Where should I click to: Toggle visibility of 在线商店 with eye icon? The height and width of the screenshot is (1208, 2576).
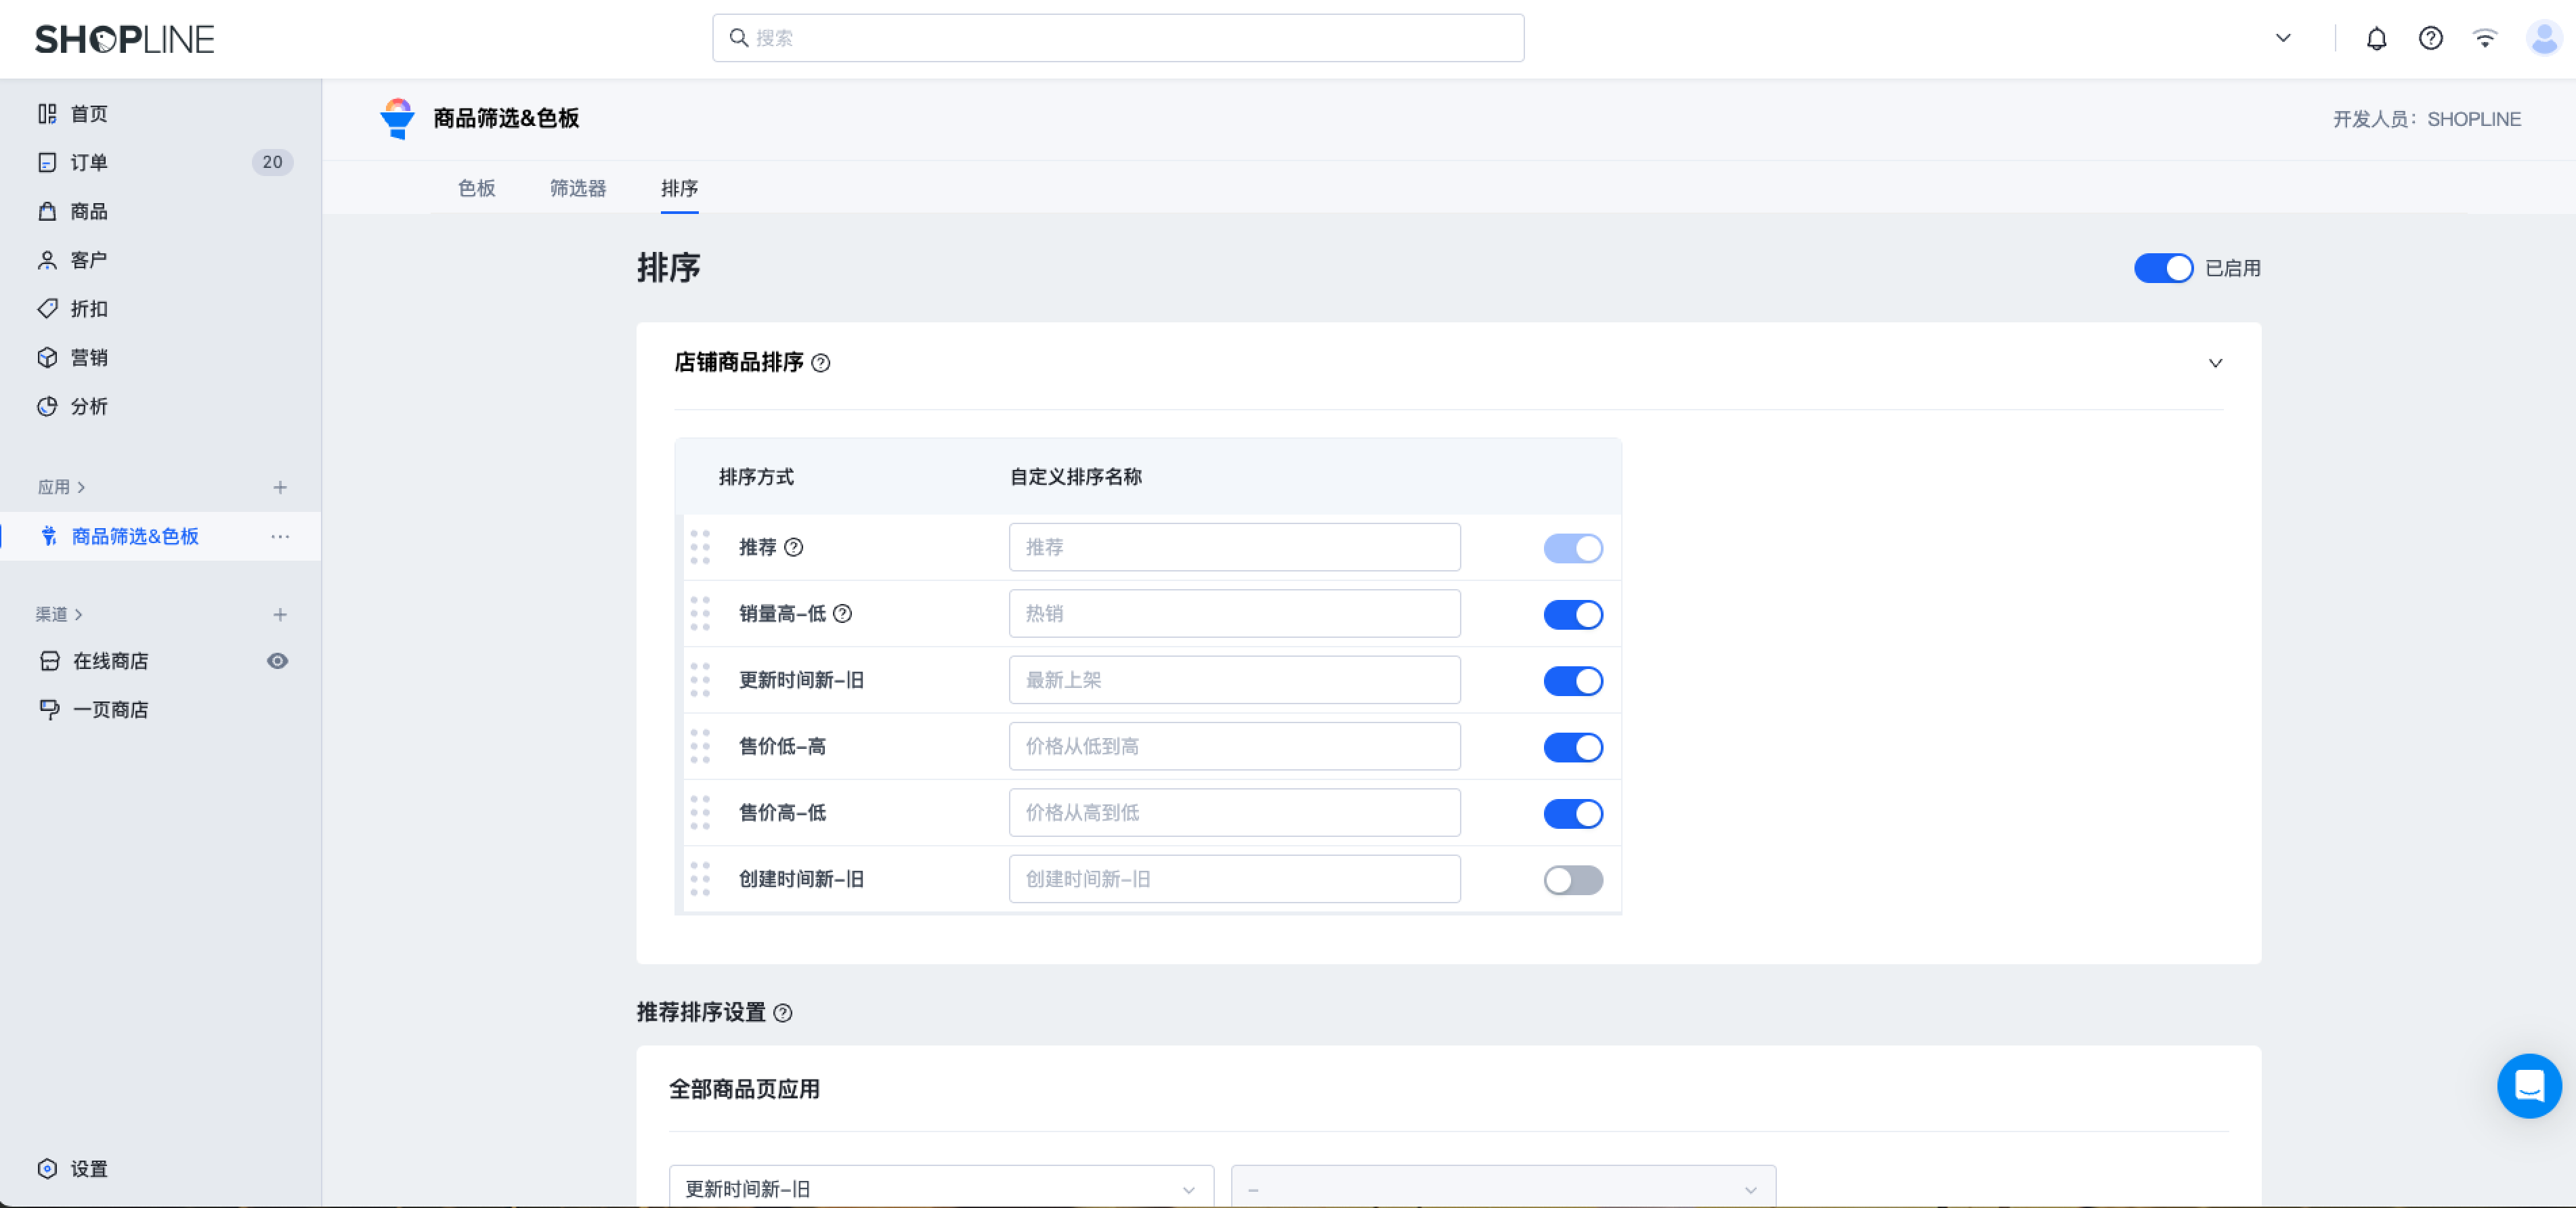(x=278, y=660)
